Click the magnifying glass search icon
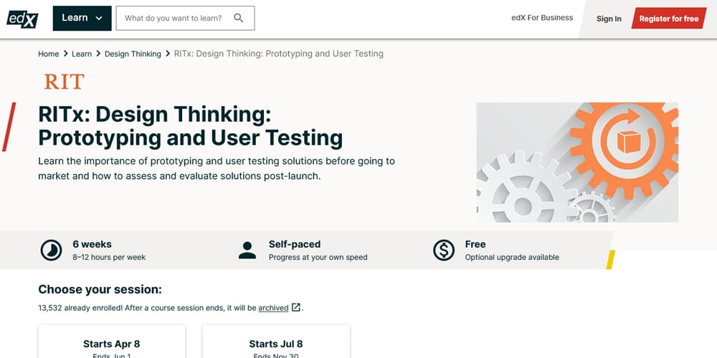 238,19
